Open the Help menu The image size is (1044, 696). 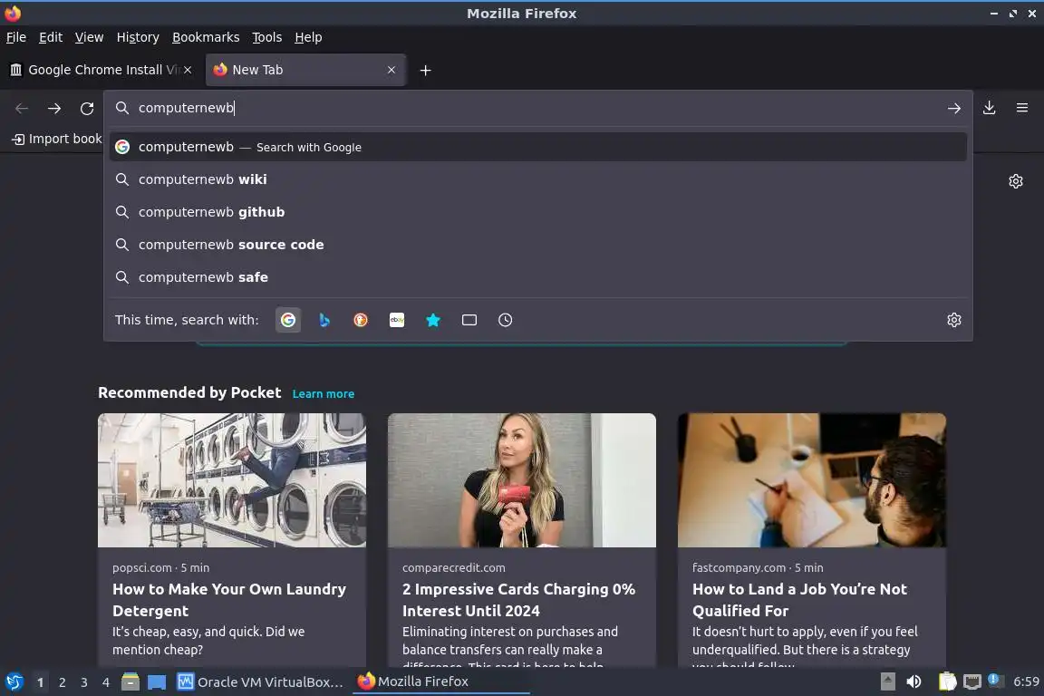point(308,37)
